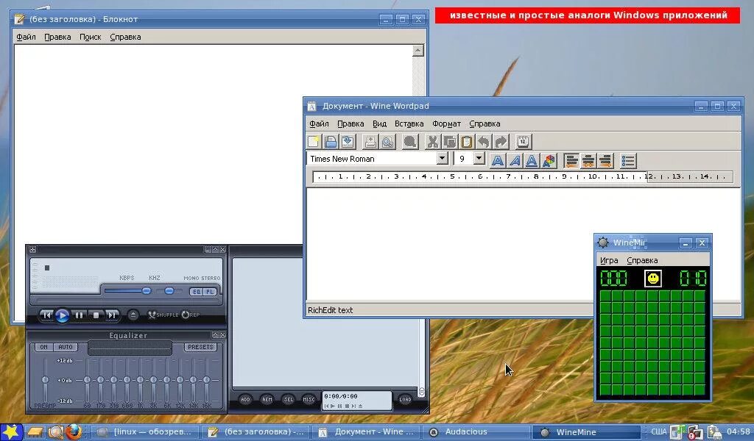Screen dimensions: 754x441
Task: Open the playlist REM menu
Action: click(267, 399)
